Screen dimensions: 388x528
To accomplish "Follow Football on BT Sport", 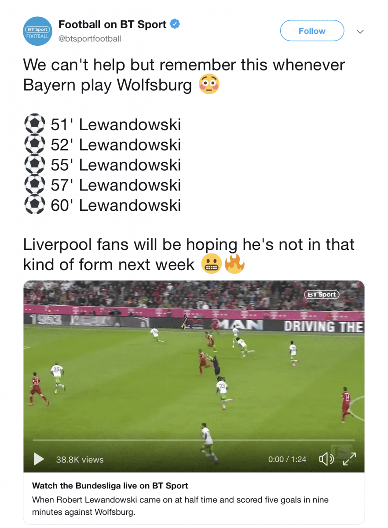I will click(312, 31).
